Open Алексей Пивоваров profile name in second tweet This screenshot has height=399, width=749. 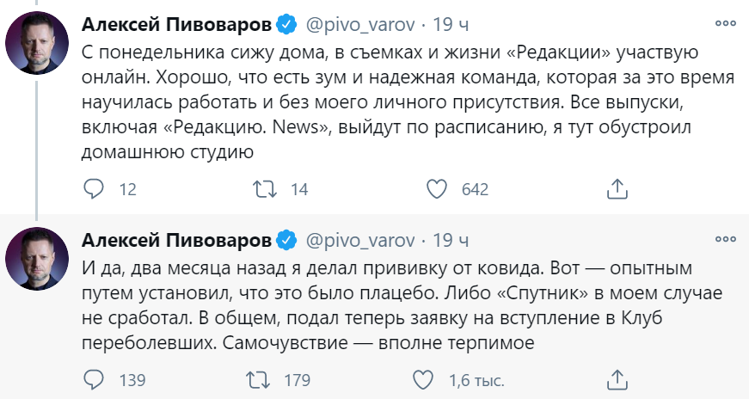(x=176, y=238)
